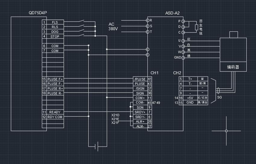Select the battery symbol at the bottom

(x=97, y=147)
